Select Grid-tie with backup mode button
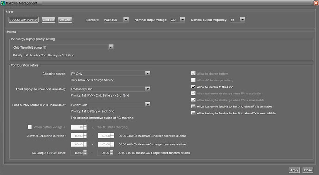 (x=24, y=20)
